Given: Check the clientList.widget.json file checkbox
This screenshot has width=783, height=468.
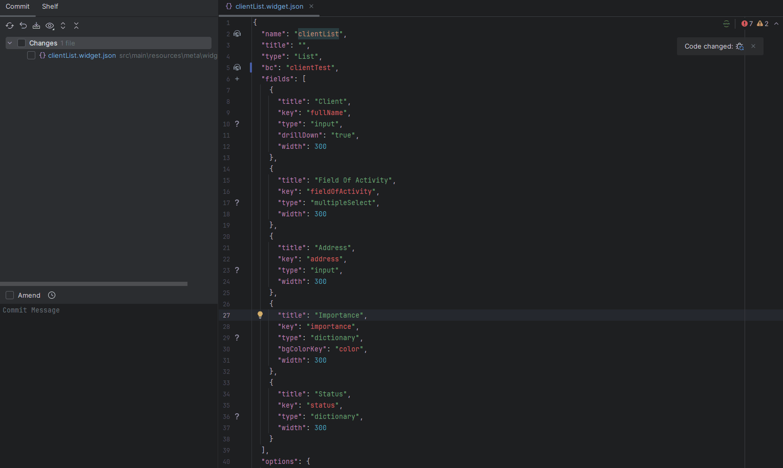Looking at the screenshot, I should click(31, 55).
